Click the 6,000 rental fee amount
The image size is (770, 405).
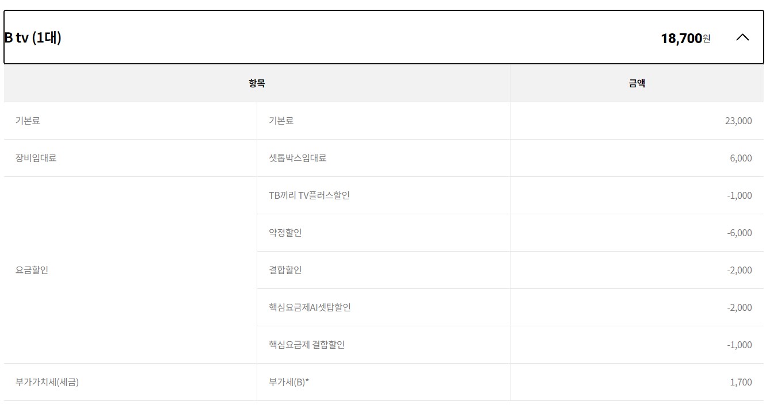click(741, 158)
